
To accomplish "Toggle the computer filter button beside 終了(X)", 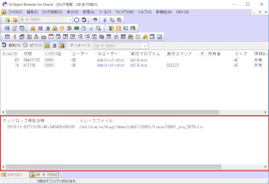I will (55, 45).
